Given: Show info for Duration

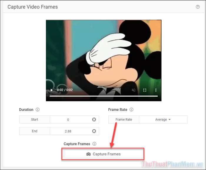Looking at the screenshot, I should pyautogui.click(x=37, y=110).
